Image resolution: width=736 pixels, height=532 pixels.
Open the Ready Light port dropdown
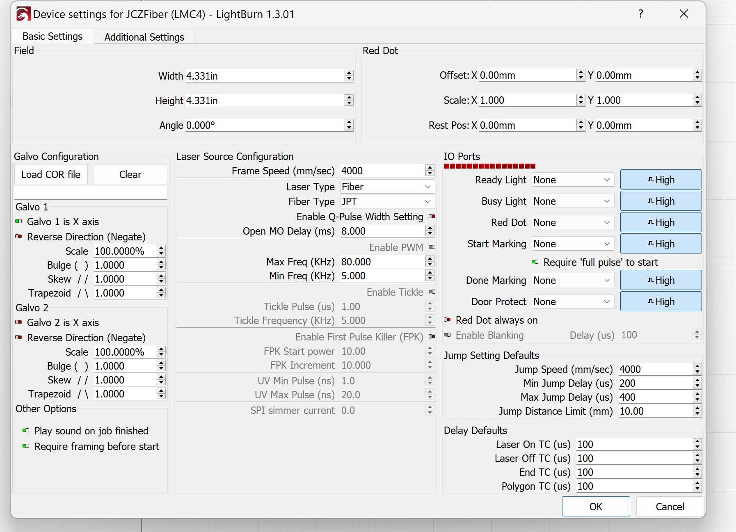pos(573,180)
